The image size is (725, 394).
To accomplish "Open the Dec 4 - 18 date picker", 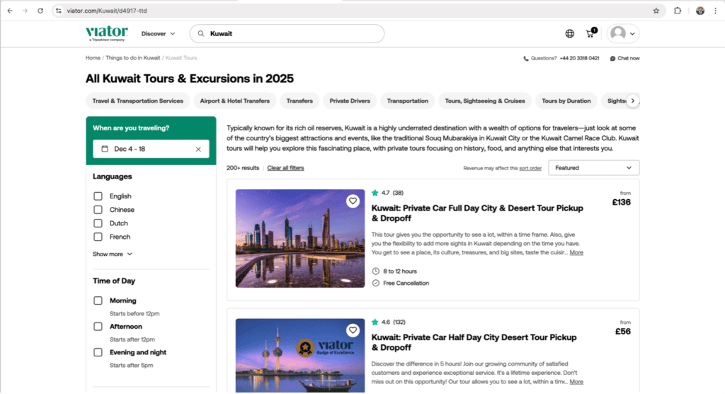I will point(151,149).
